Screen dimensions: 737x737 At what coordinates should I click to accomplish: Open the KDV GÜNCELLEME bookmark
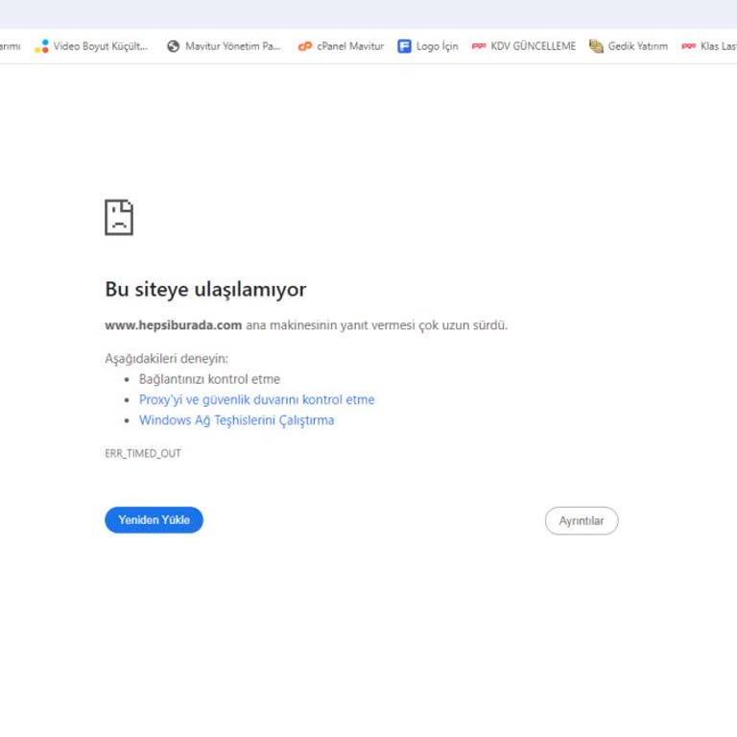[x=524, y=46]
